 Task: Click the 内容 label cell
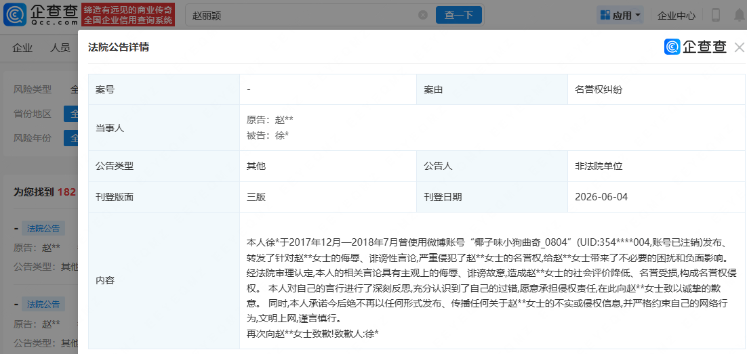pos(164,281)
